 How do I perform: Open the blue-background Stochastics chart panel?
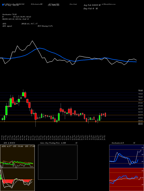(126, 156)
